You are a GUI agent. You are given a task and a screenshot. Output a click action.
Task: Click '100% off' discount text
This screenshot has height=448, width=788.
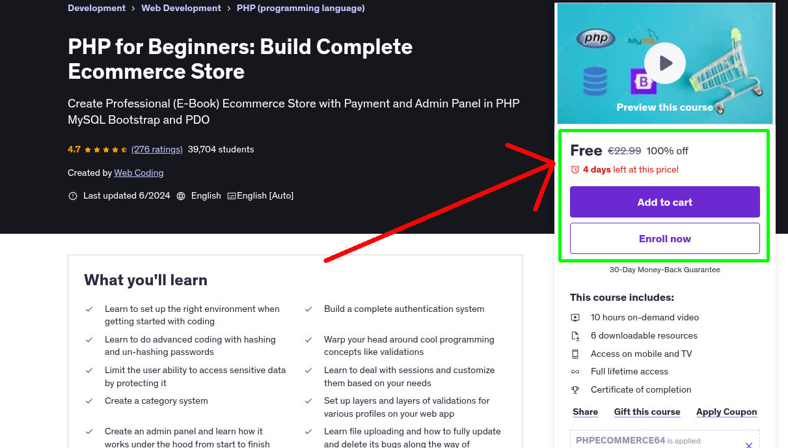[668, 151]
